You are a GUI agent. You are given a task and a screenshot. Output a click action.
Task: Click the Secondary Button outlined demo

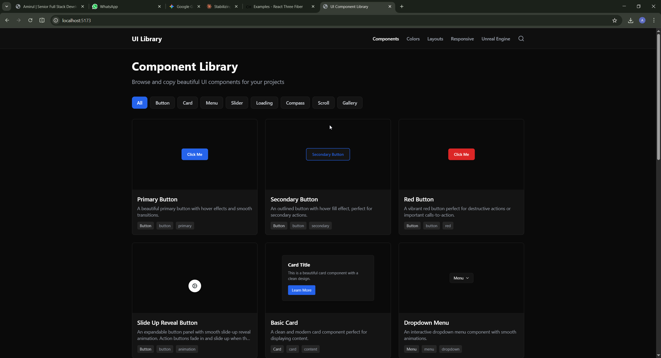328,155
